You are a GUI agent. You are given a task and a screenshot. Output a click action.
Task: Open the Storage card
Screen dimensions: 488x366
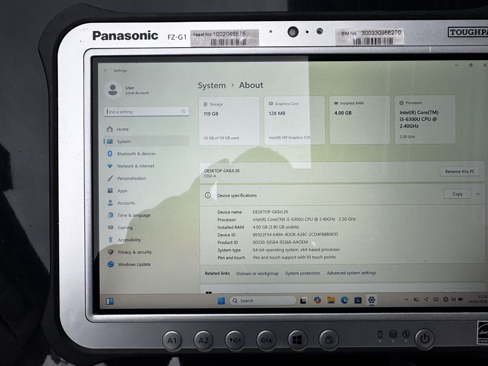230,120
